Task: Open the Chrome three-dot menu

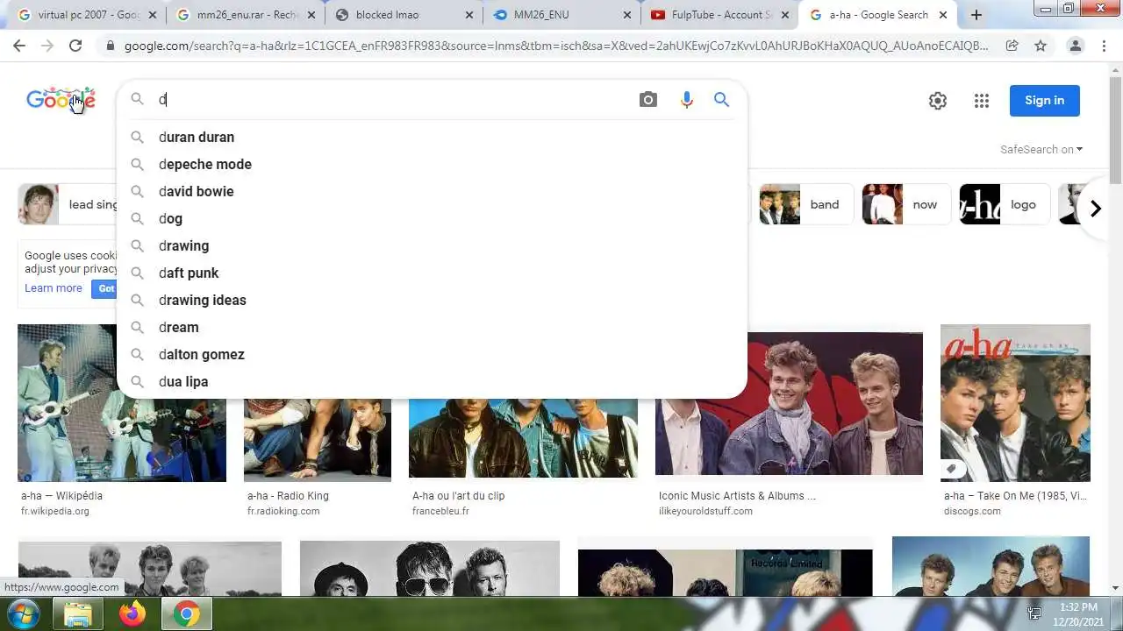Action: point(1105,46)
